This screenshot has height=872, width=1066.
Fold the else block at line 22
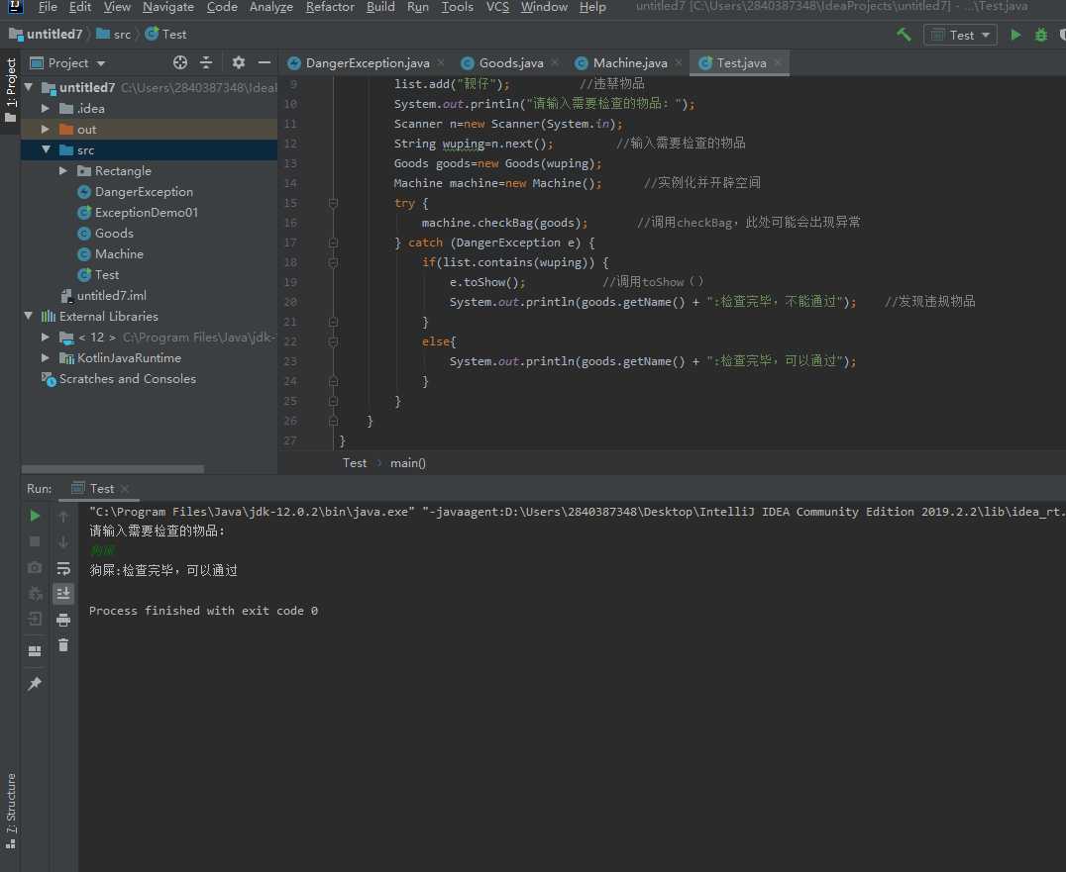click(333, 341)
